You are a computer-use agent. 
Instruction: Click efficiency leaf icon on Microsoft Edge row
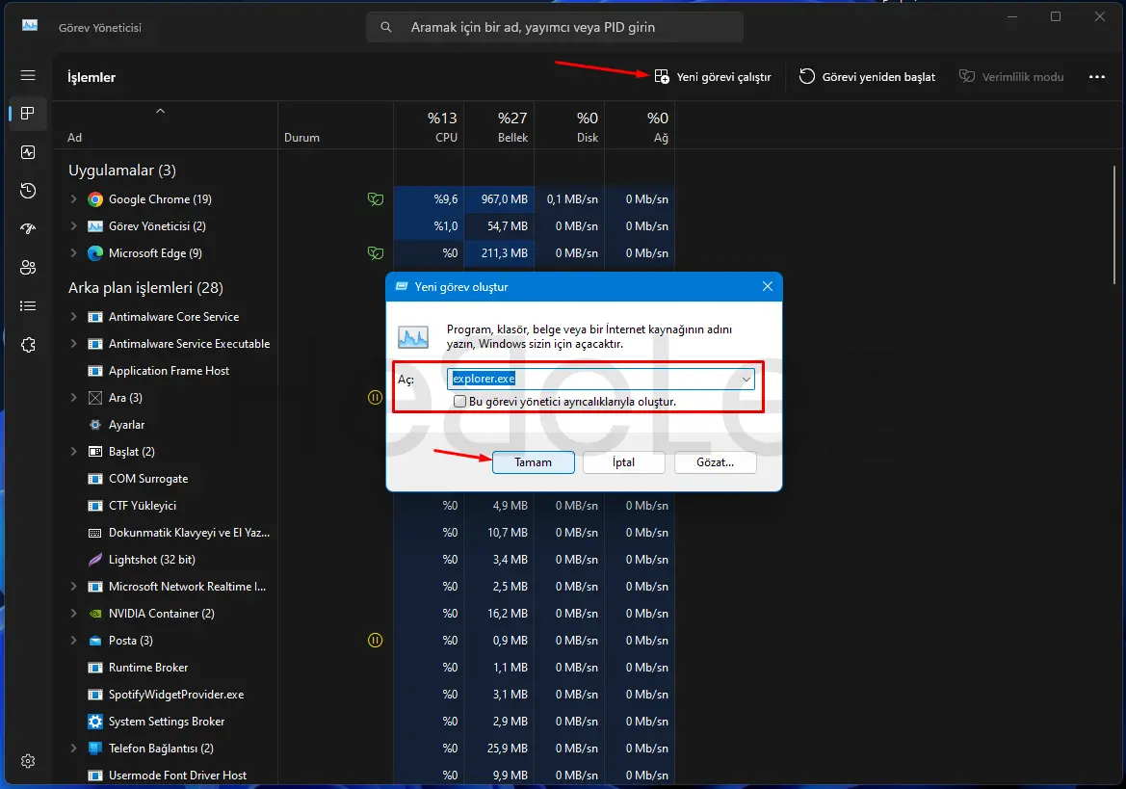pos(375,252)
